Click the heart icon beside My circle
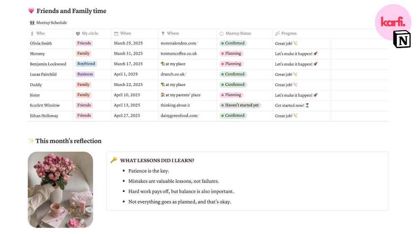 (x=78, y=34)
